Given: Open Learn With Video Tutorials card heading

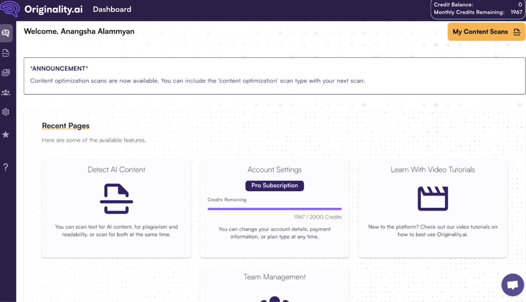Looking at the screenshot, I should point(433,170).
